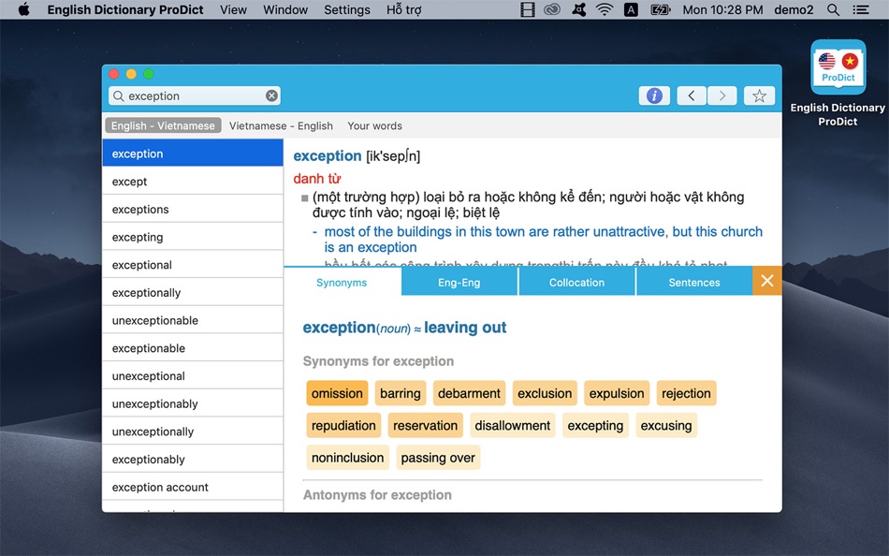Select the Collocation tab

576,283
